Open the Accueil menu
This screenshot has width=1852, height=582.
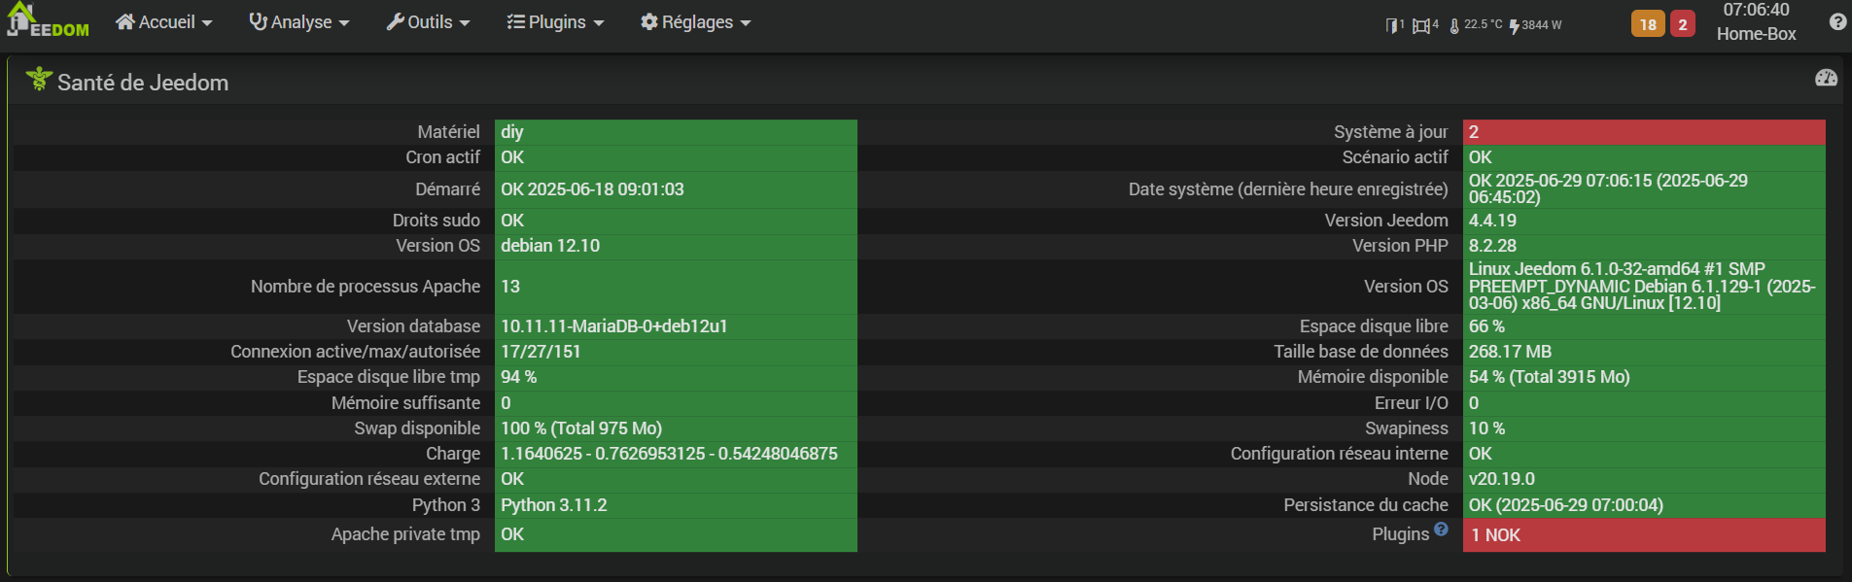(163, 21)
